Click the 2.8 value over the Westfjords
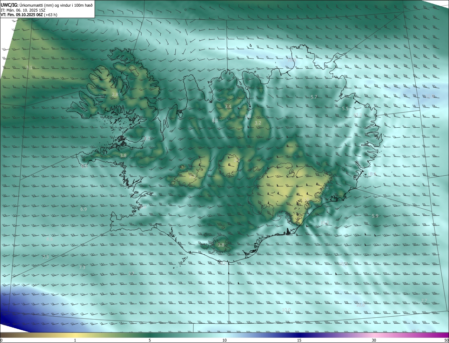Viewport: 449px width, 343px height. pyautogui.click(x=115, y=95)
